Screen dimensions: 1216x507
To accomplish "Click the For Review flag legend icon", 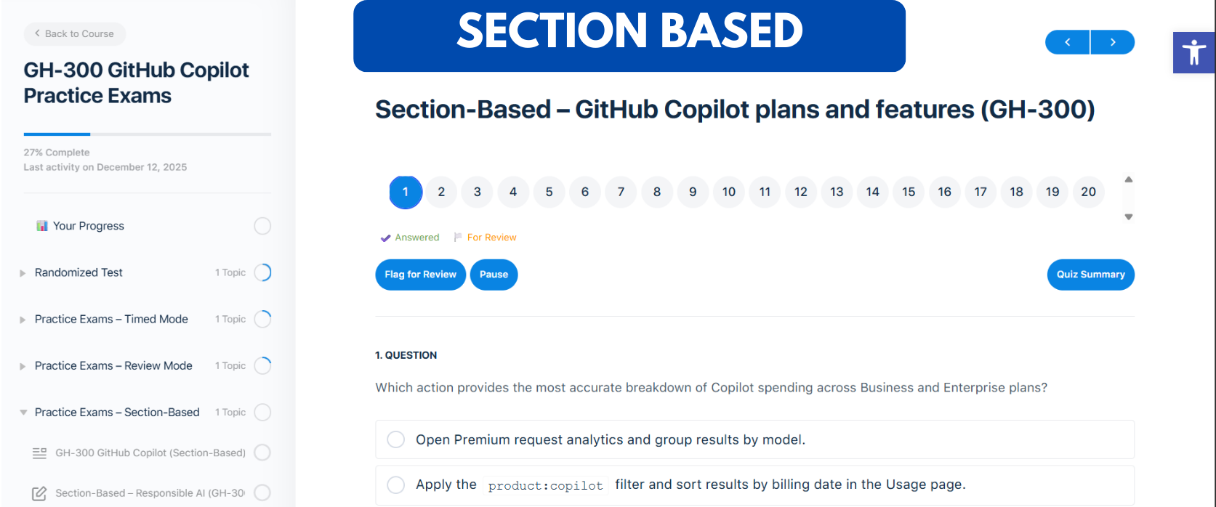I will tap(459, 237).
